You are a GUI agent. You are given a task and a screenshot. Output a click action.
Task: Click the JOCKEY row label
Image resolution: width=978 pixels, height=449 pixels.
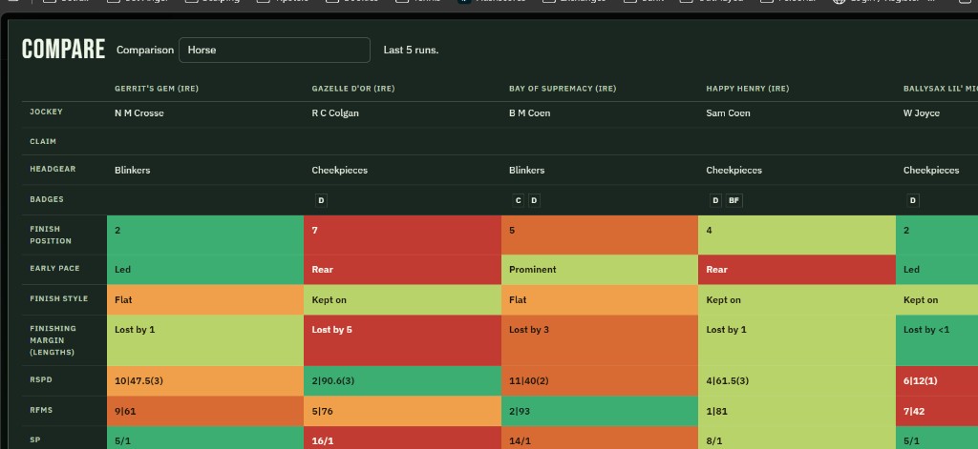pos(46,112)
